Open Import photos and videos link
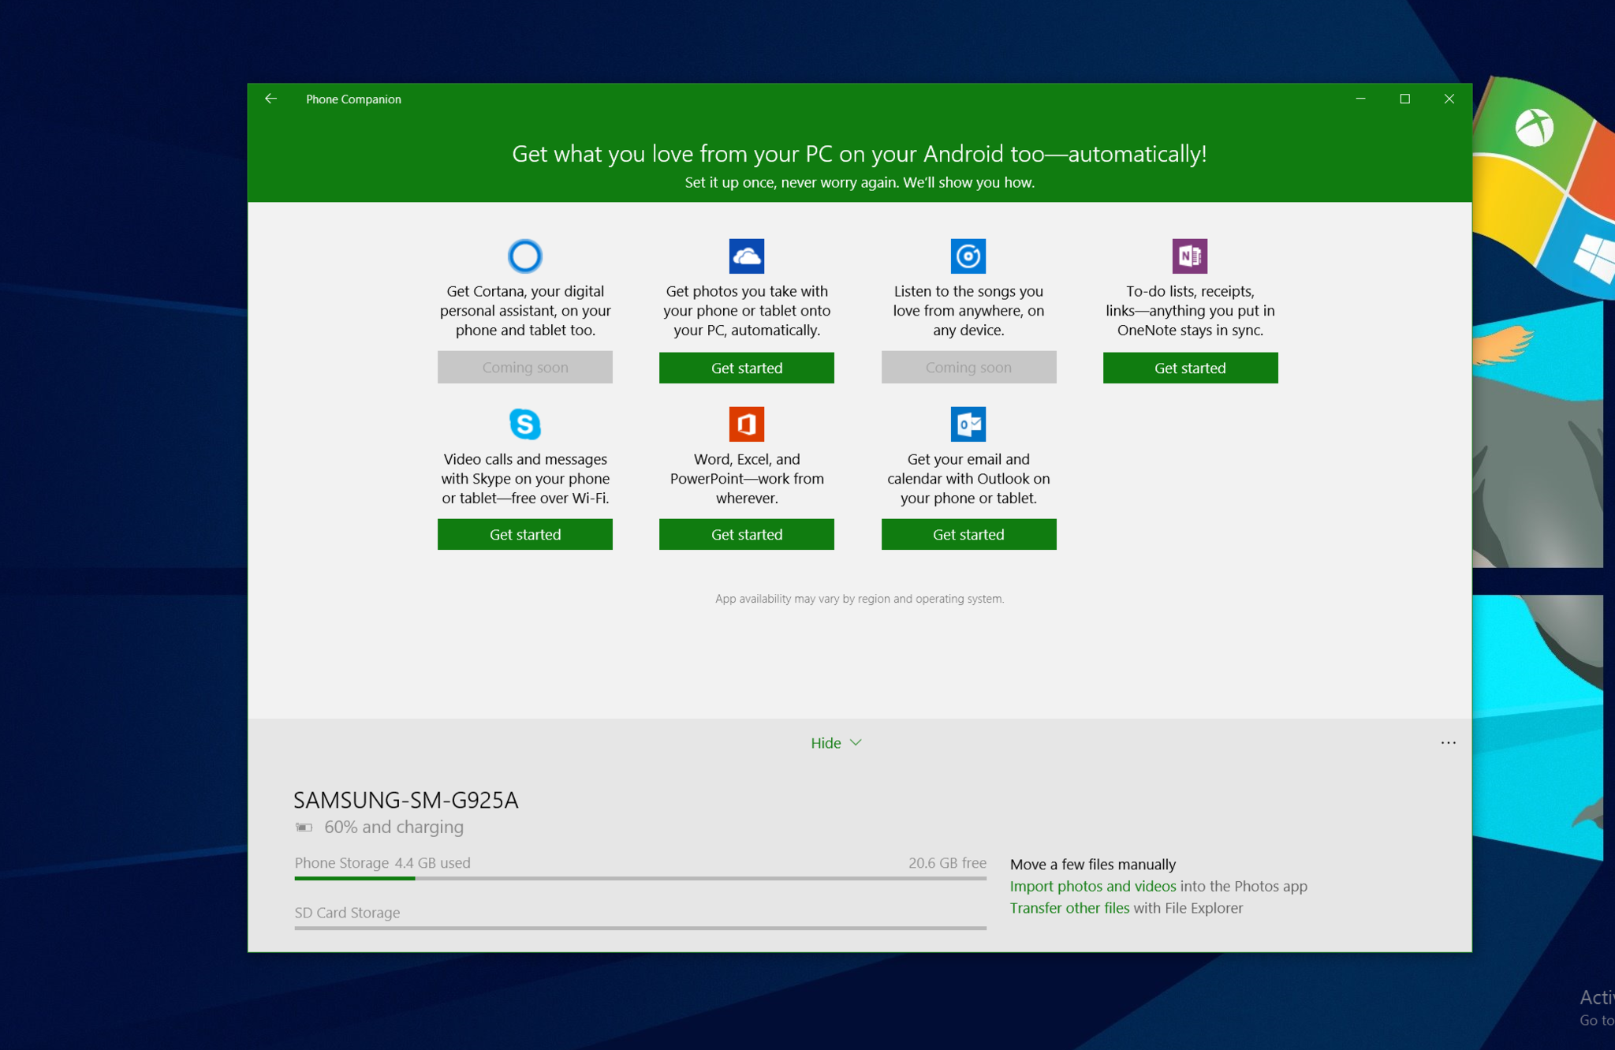 coord(1093,887)
